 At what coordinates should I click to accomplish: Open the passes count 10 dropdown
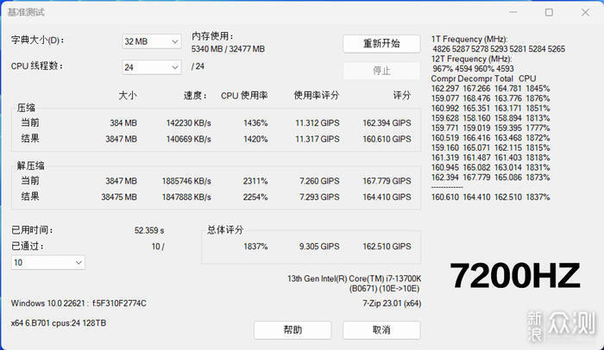click(48, 263)
